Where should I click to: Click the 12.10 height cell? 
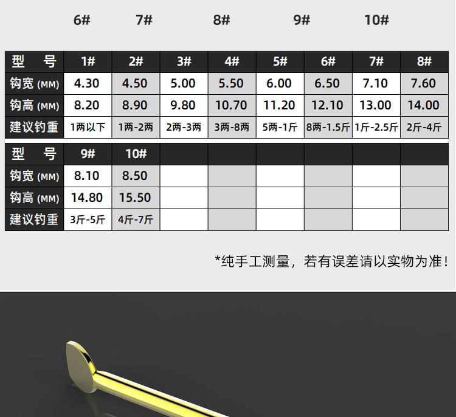pyautogui.click(x=328, y=105)
